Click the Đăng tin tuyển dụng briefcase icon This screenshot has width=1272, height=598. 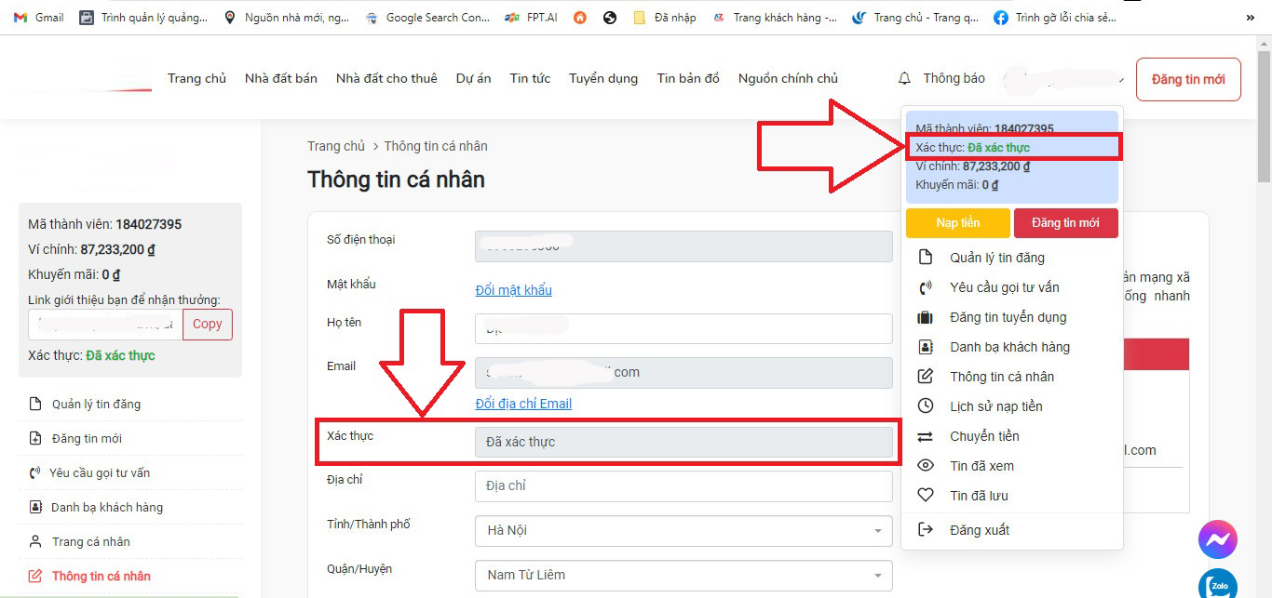tap(925, 317)
